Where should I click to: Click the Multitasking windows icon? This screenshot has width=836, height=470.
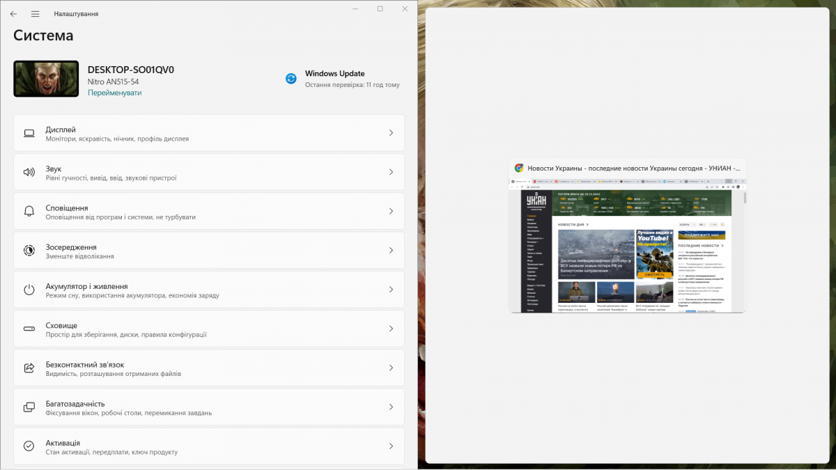[29, 407]
